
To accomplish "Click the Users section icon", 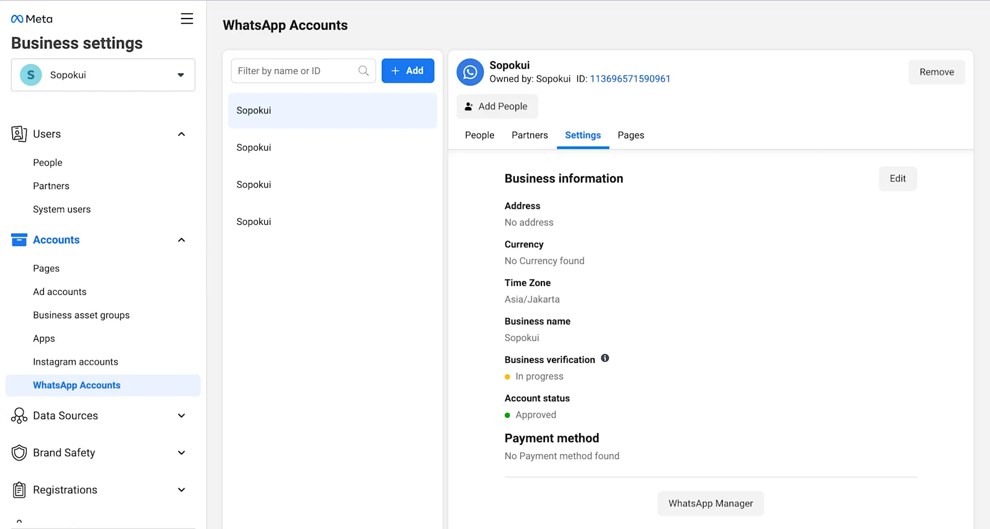I will click(19, 134).
